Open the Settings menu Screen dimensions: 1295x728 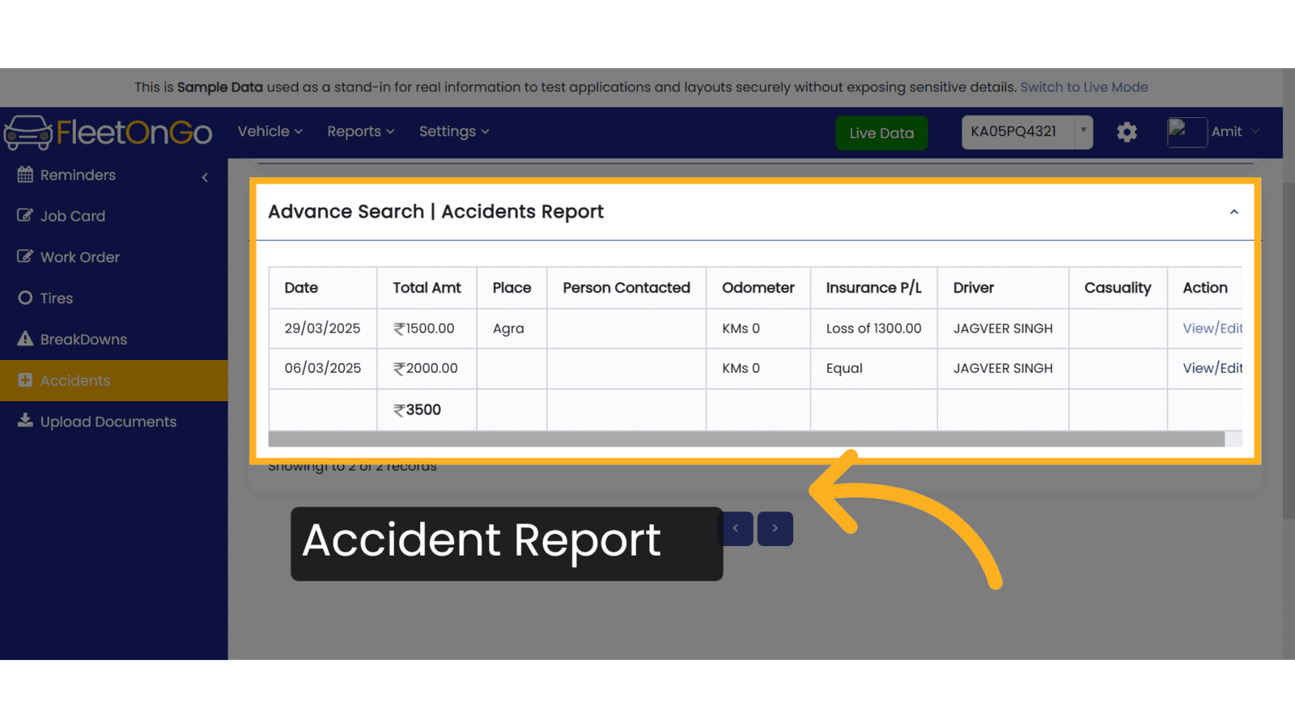[x=453, y=131]
